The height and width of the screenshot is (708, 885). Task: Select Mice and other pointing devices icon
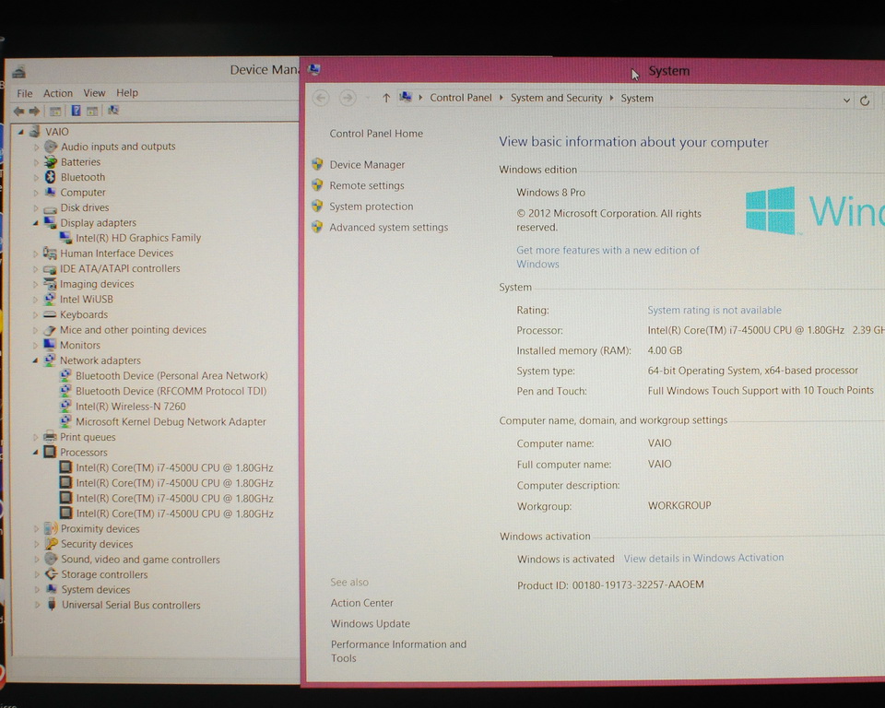point(50,330)
